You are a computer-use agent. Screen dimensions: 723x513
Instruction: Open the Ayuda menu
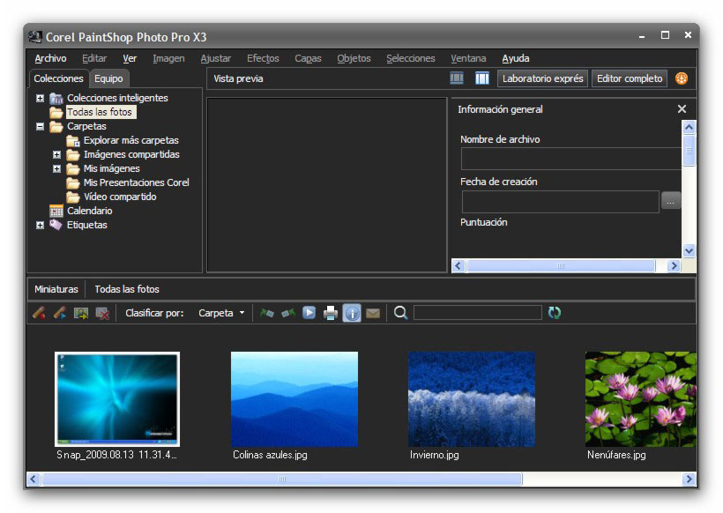click(516, 58)
